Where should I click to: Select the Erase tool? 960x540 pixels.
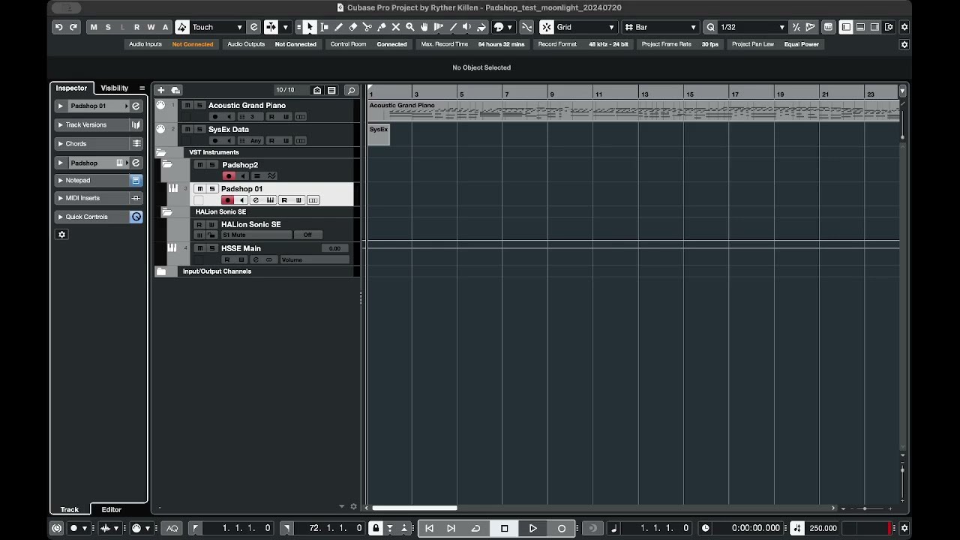(x=353, y=27)
